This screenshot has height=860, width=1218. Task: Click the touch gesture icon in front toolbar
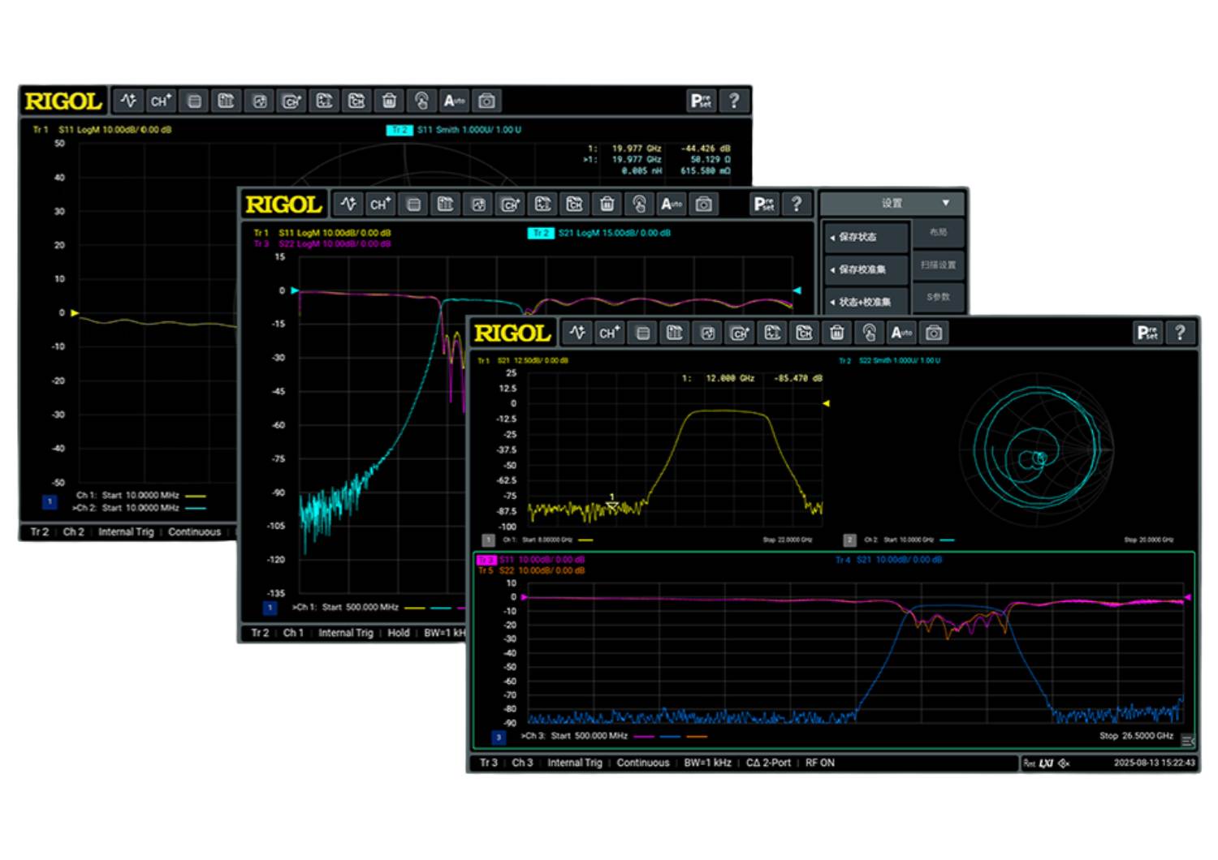point(869,333)
